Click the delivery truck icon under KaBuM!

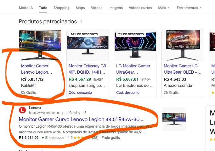coord(23,92)
